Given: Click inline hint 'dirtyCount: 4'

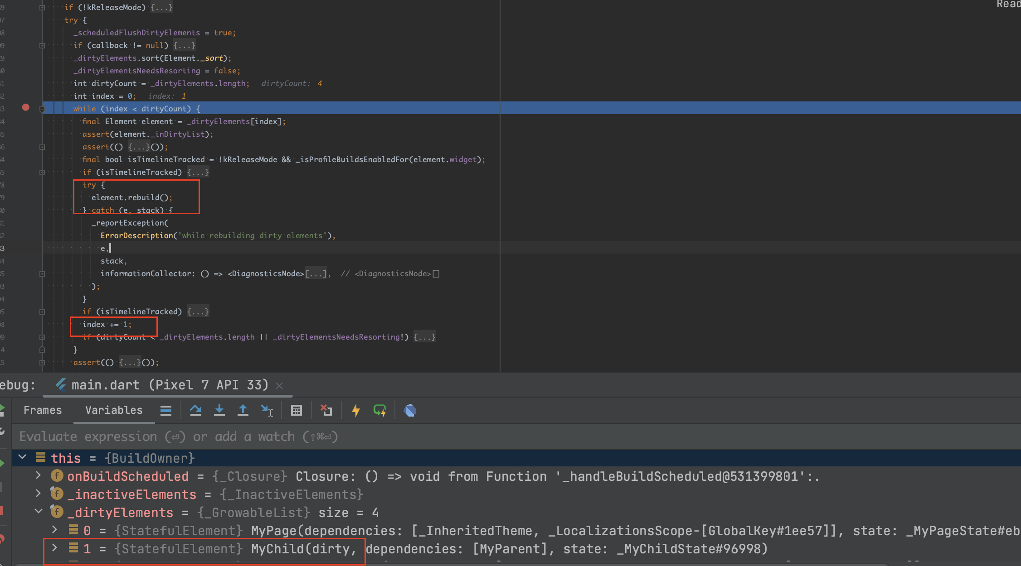Looking at the screenshot, I should tap(292, 83).
